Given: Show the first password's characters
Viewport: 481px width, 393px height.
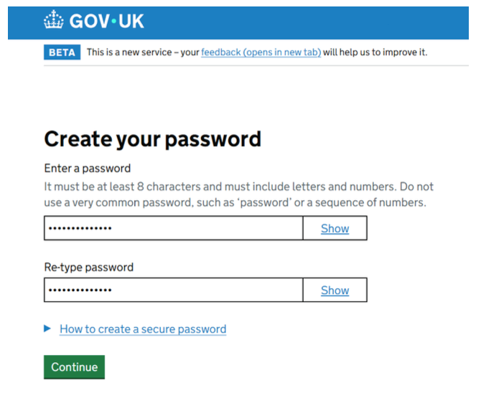Looking at the screenshot, I should pyautogui.click(x=335, y=229).
